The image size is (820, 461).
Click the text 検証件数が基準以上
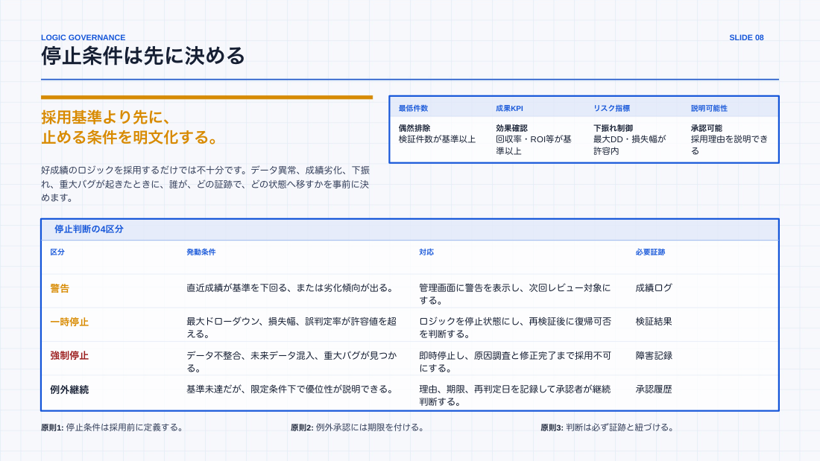[437, 139]
